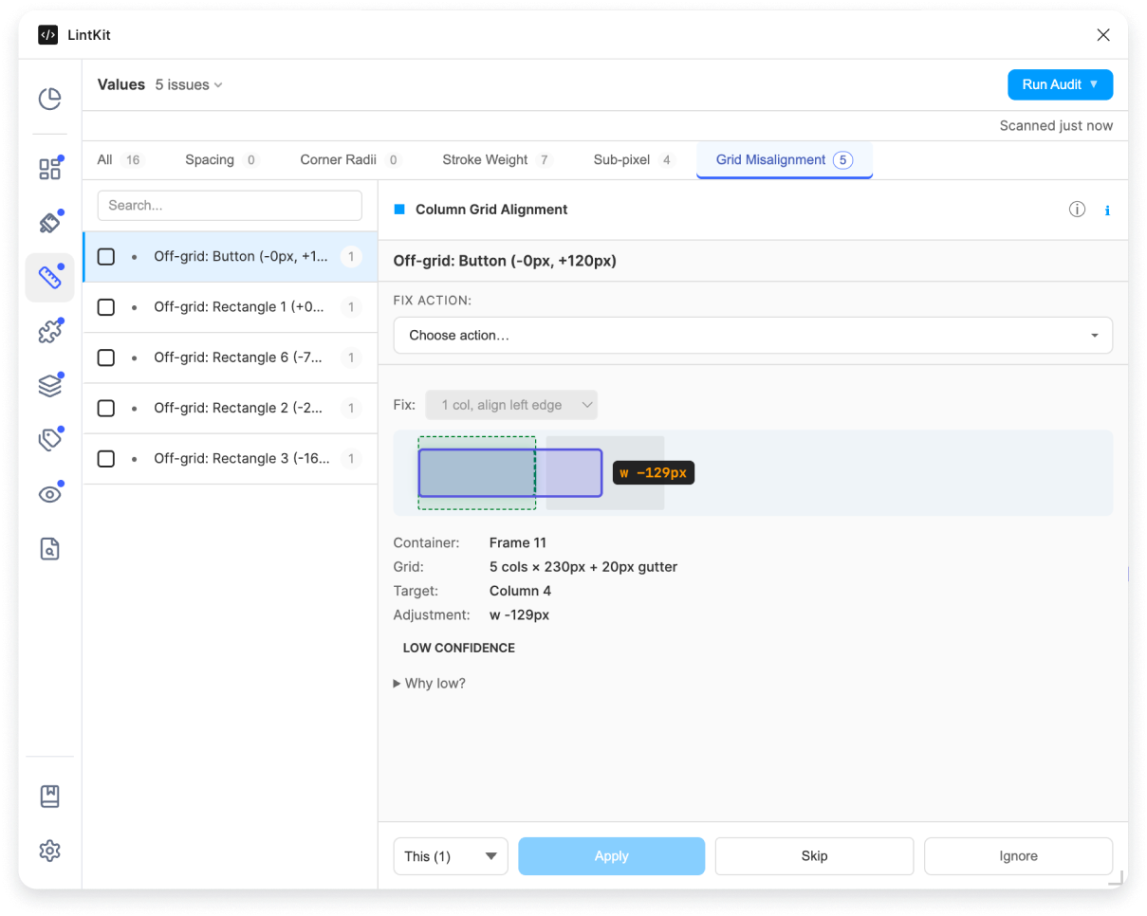The height and width of the screenshot is (916, 1147).
Task: Open the Choose action dropdown
Action: 753,336
